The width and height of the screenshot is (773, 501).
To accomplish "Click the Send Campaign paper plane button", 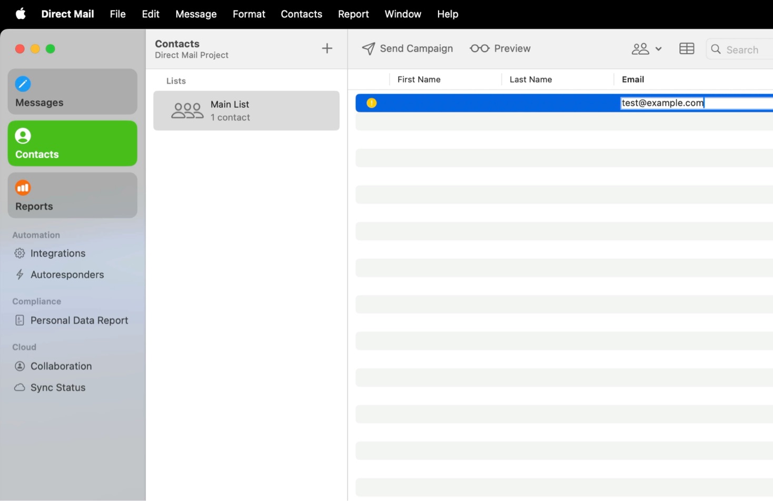I will pos(407,48).
